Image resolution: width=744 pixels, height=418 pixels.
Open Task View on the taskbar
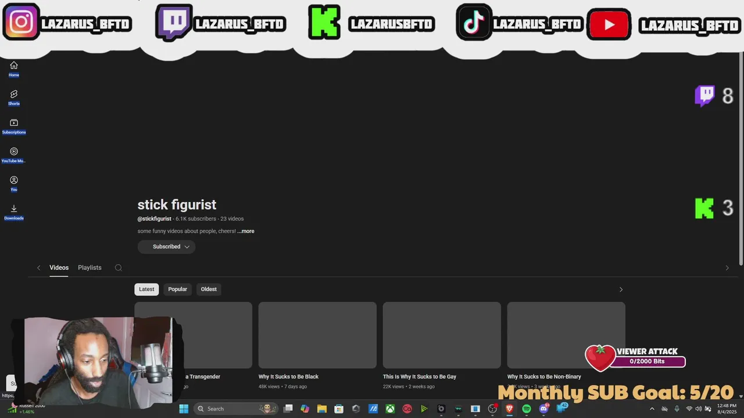click(x=288, y=409)
